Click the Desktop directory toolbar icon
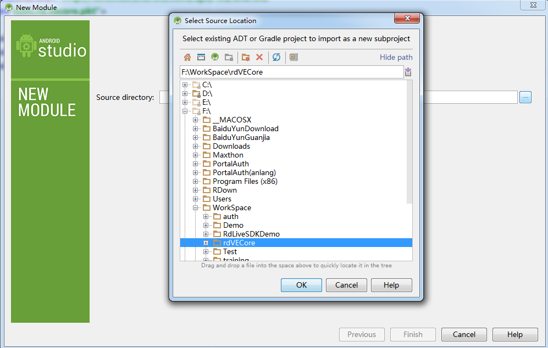This screenshot has height=348, width=548. pyautogui.click(x=201, y=57)
